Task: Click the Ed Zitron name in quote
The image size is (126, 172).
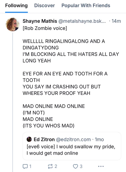Action: click(44, 139)
